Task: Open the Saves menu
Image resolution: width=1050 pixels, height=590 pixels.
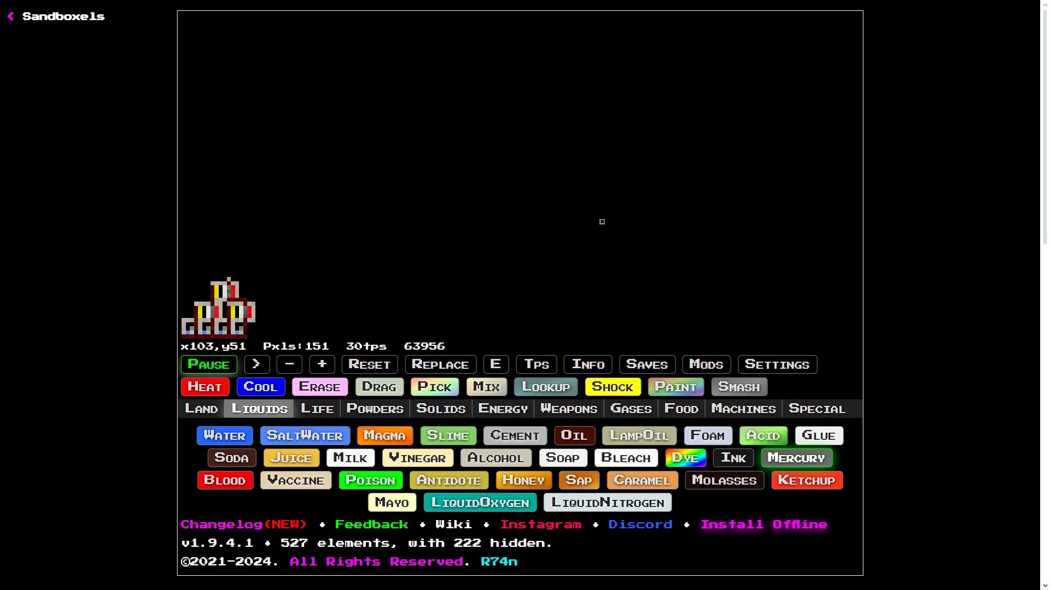Action: pyautogui.click(x=646, y=364)
